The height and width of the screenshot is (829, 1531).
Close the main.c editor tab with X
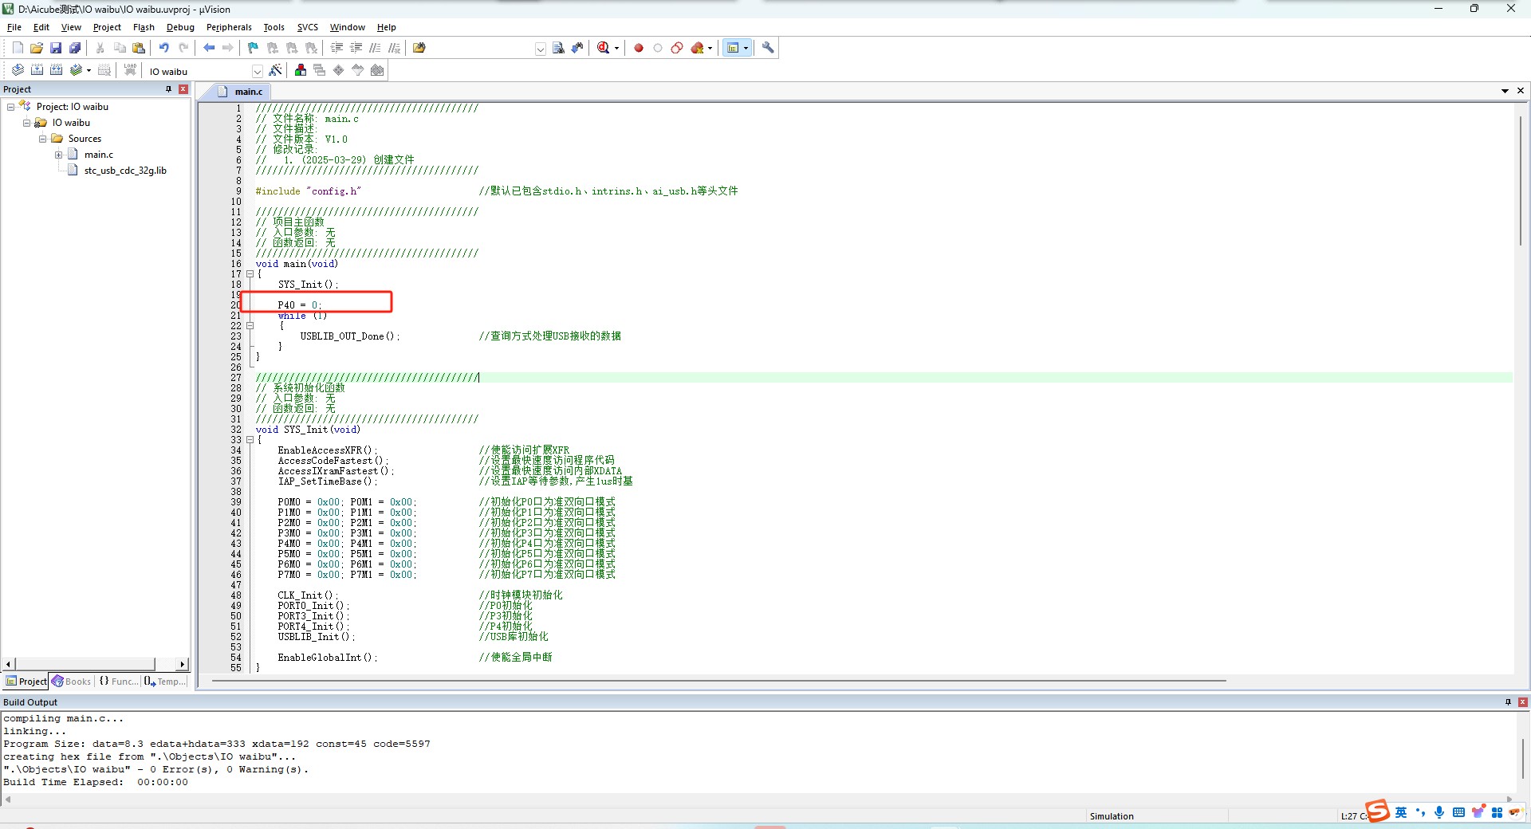coord(1521,91)
